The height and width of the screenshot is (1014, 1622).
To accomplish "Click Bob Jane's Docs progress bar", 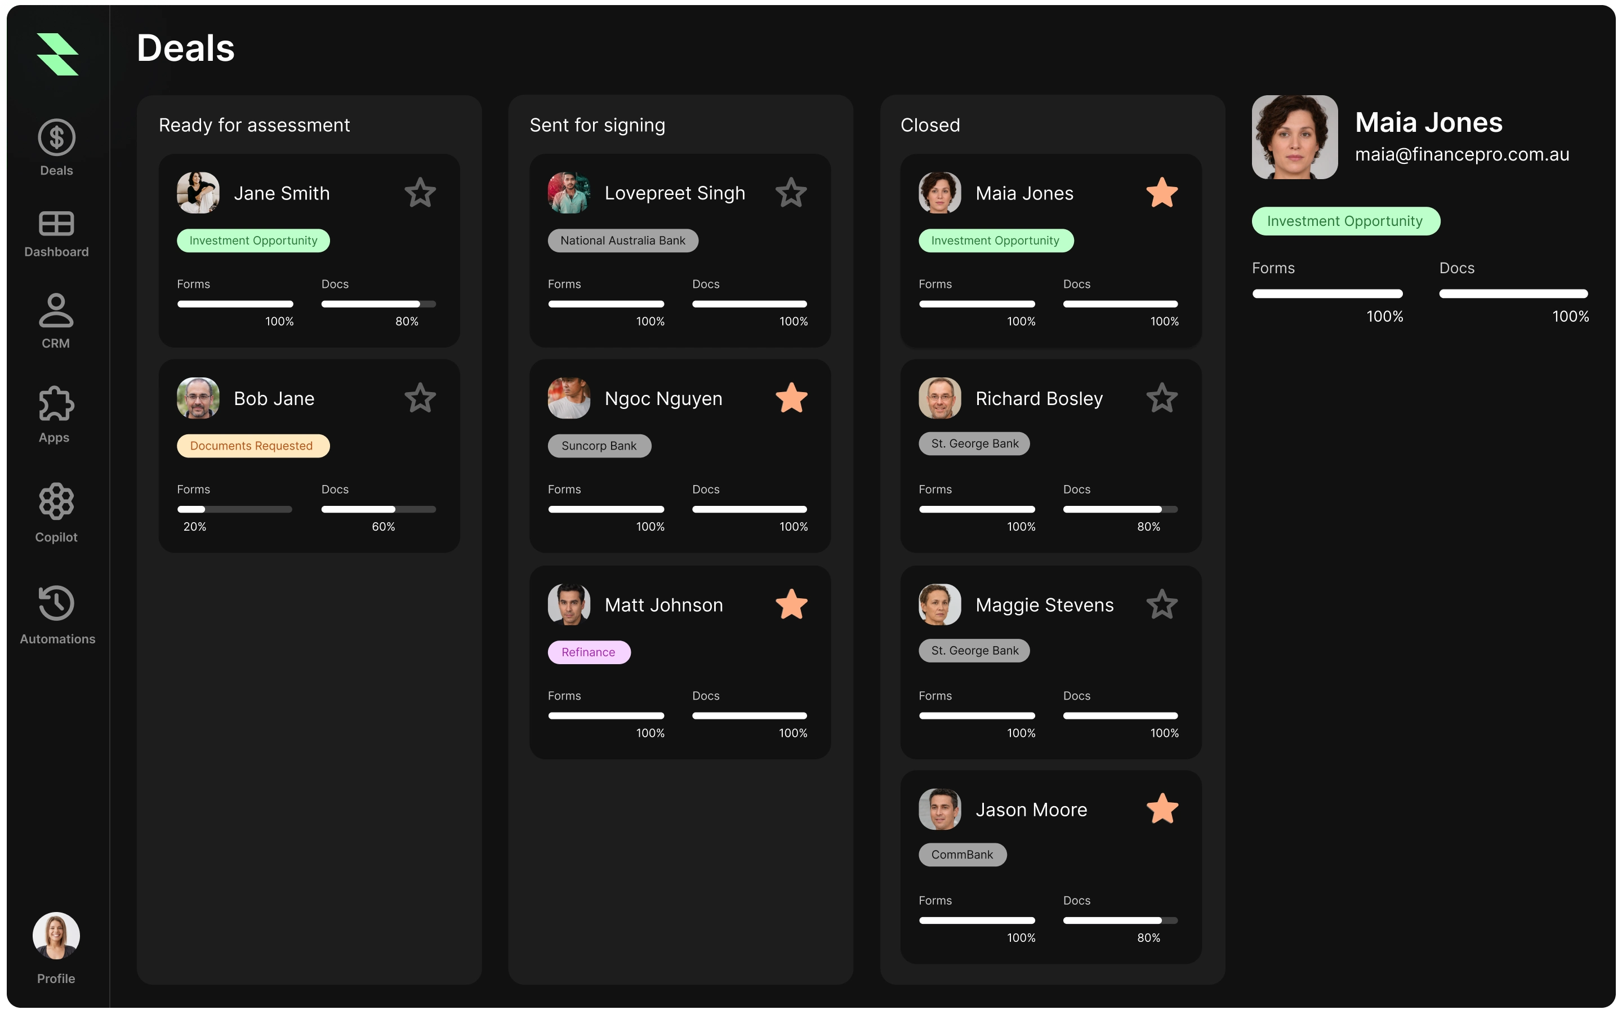I will click(x=378, y=510).
